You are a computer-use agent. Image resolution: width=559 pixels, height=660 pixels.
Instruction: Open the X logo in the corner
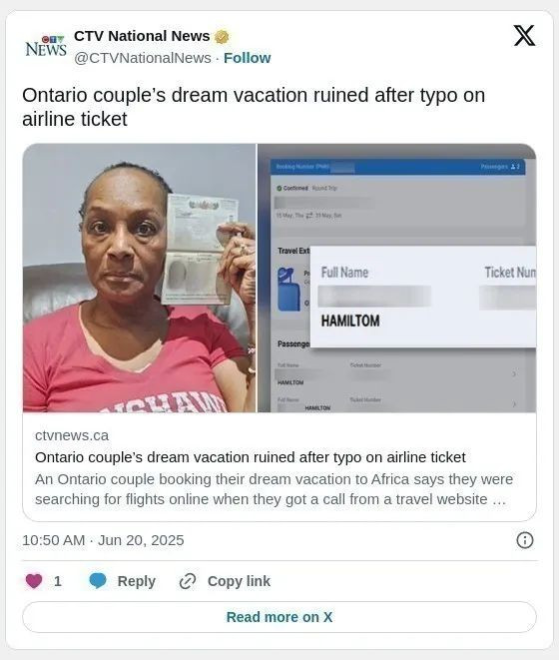[524, 35]
